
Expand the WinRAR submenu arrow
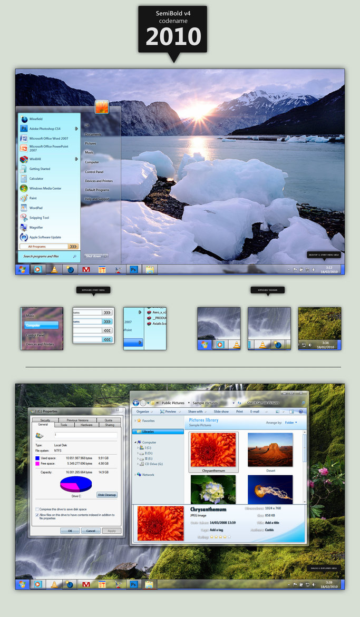pyautogui.click(x=76, y=159)
